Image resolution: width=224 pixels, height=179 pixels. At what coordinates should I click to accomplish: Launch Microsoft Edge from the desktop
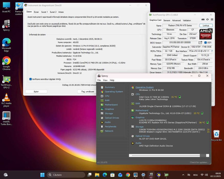6,45
